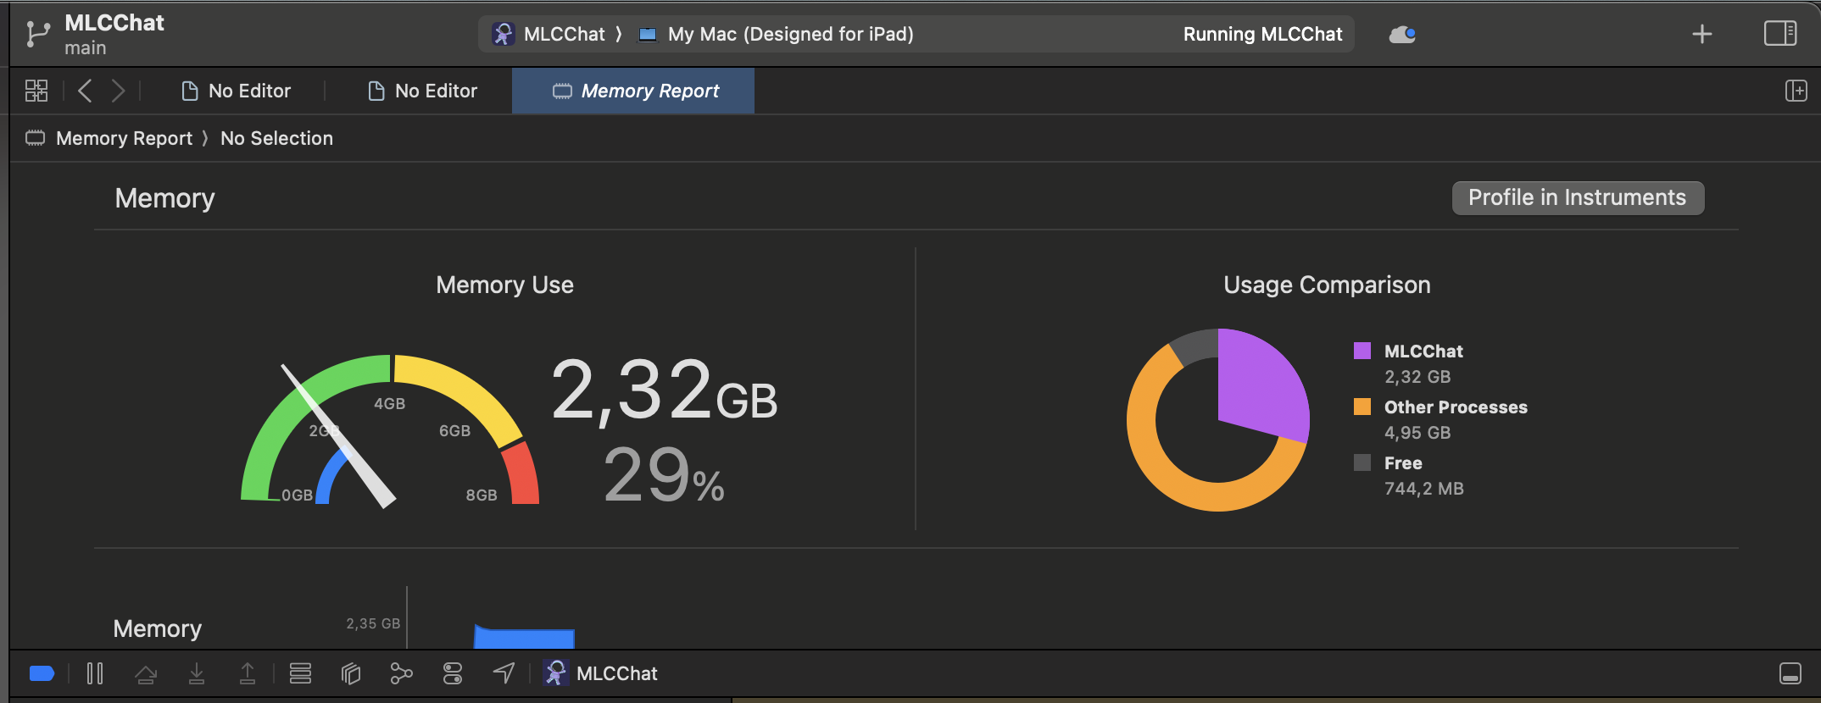Screen dimensions: 1821x703
Task: Click the plus button in the toolbar
Action: pos(1701,34)
